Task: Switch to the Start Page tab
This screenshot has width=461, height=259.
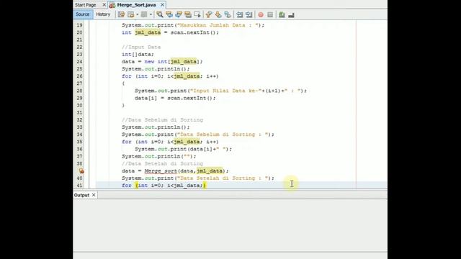Action: coord(85,5)
